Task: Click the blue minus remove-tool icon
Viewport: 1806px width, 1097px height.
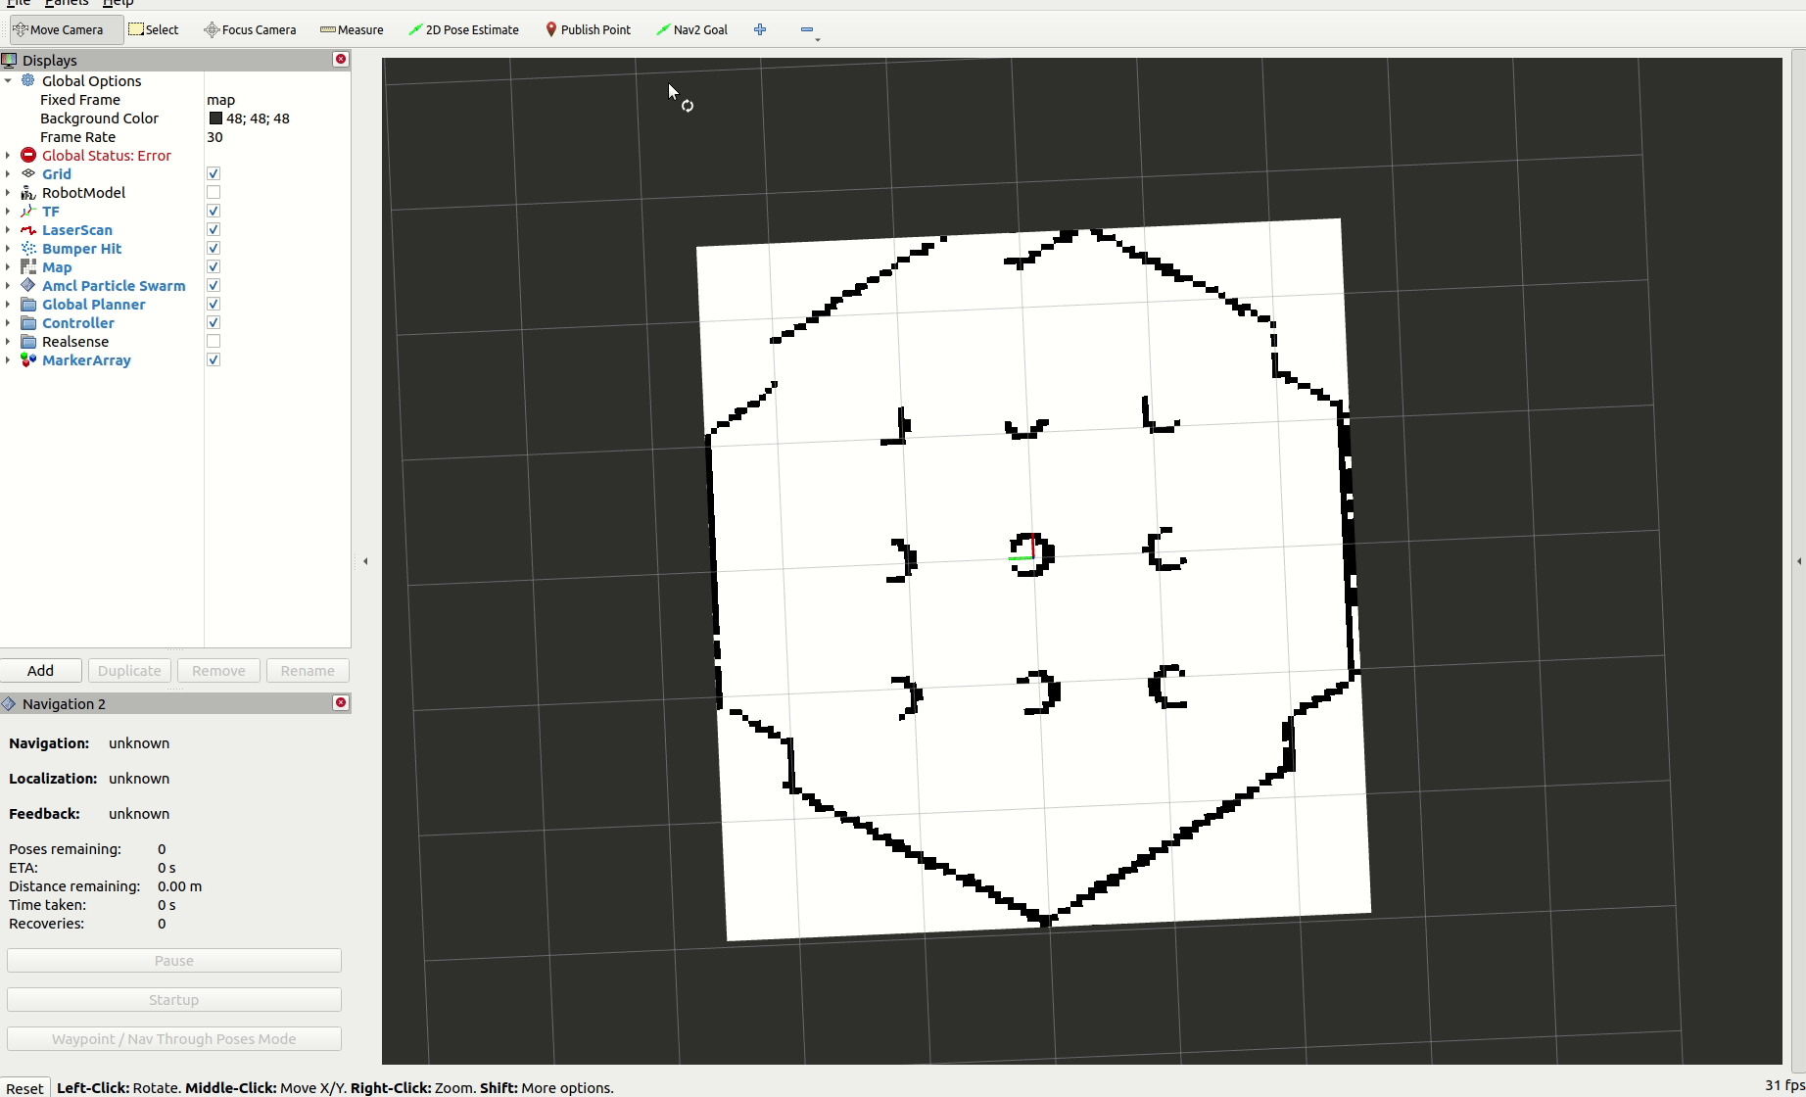Action: click(x=807, y=29)
